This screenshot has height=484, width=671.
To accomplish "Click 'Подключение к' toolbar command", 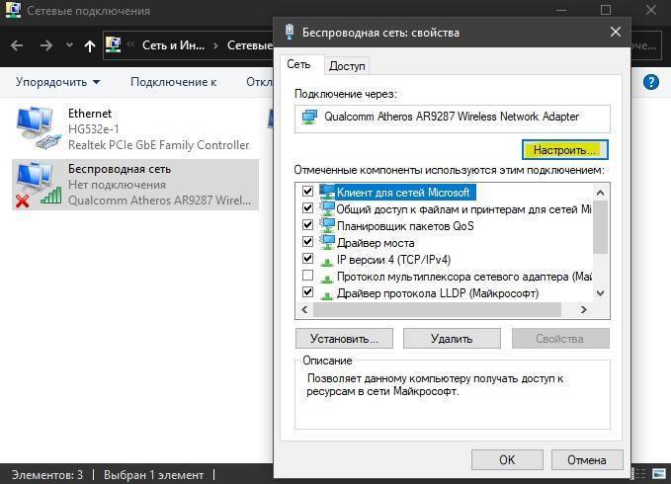I will (173, 82).
